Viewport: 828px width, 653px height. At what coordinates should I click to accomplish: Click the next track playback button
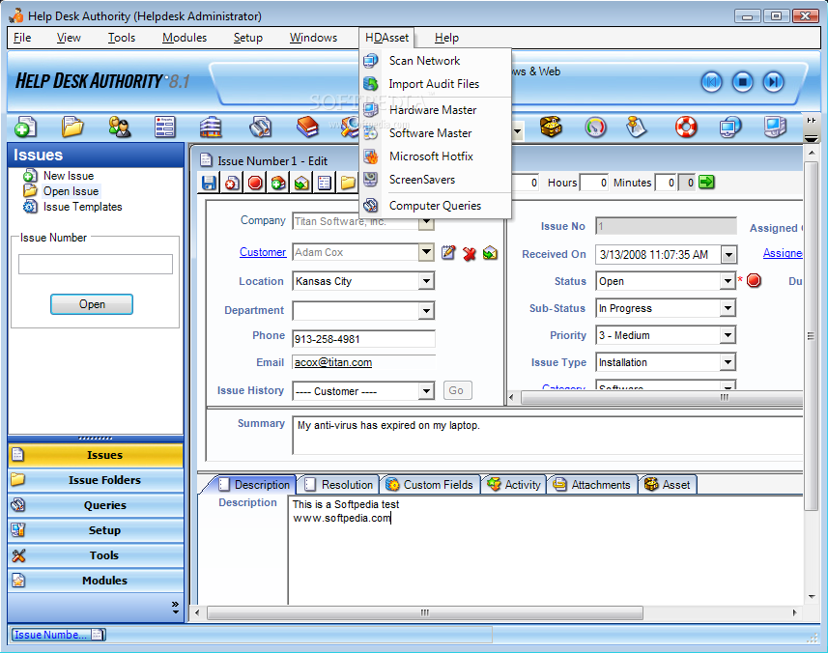pyautogui.click(x=773, y=82)
